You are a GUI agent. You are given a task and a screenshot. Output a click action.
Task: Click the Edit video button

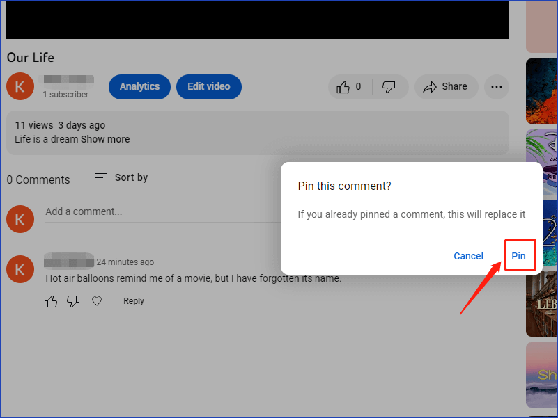(x=208, y=86)
